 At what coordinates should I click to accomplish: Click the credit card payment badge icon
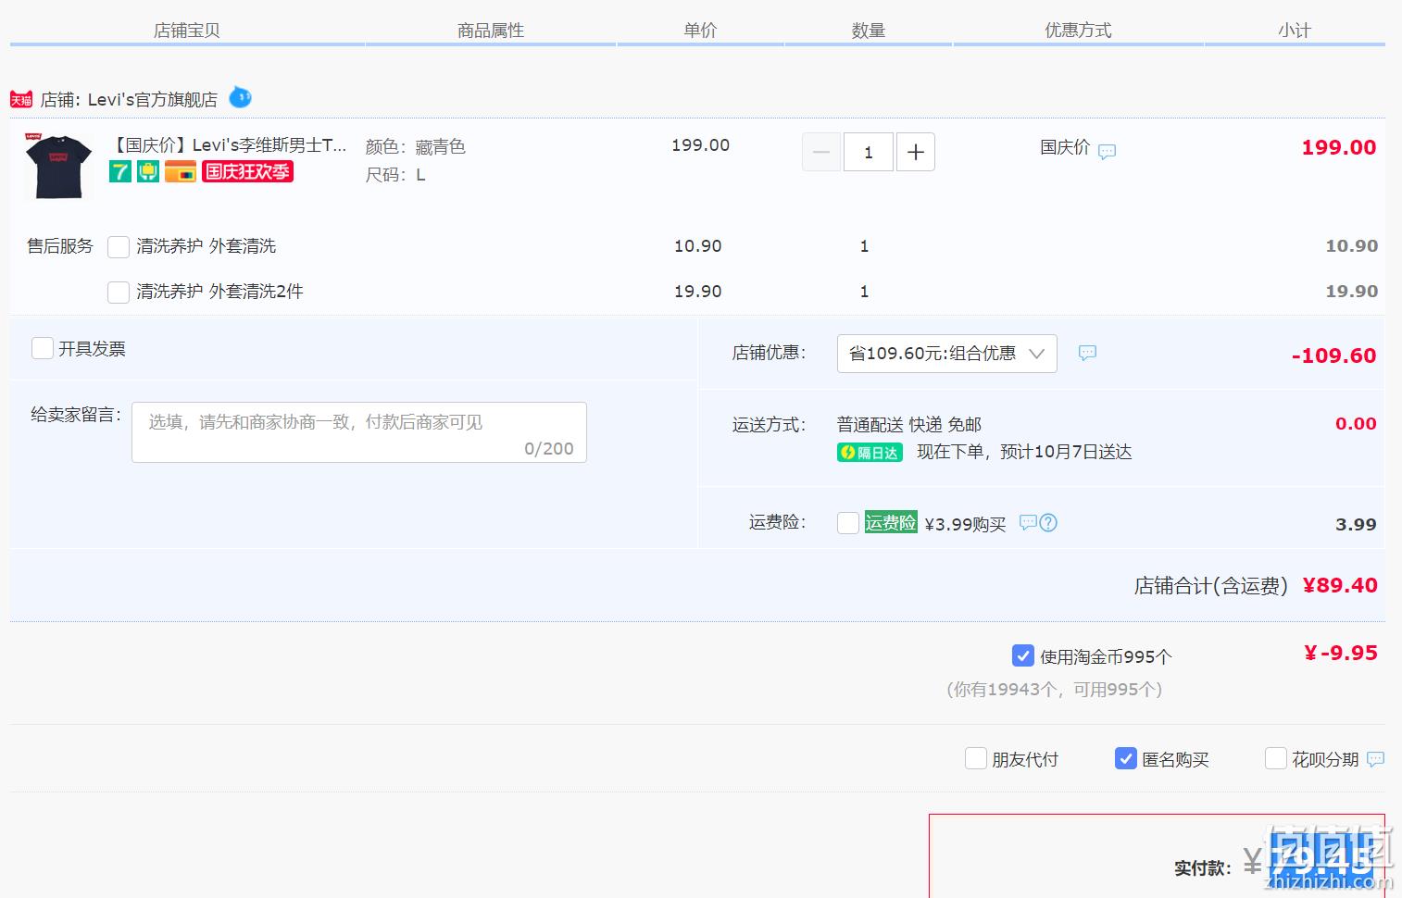click(181, 171)
